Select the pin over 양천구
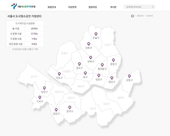The width and height of the screenshot is (170, 136). click(x=44, y=88)
